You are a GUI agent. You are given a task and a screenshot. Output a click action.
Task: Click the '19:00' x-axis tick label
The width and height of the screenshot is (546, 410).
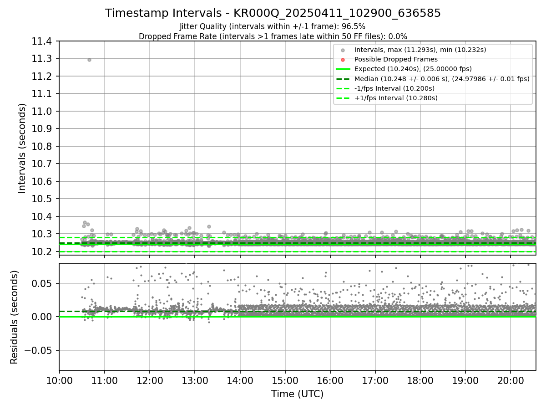(x=465, y=380)
